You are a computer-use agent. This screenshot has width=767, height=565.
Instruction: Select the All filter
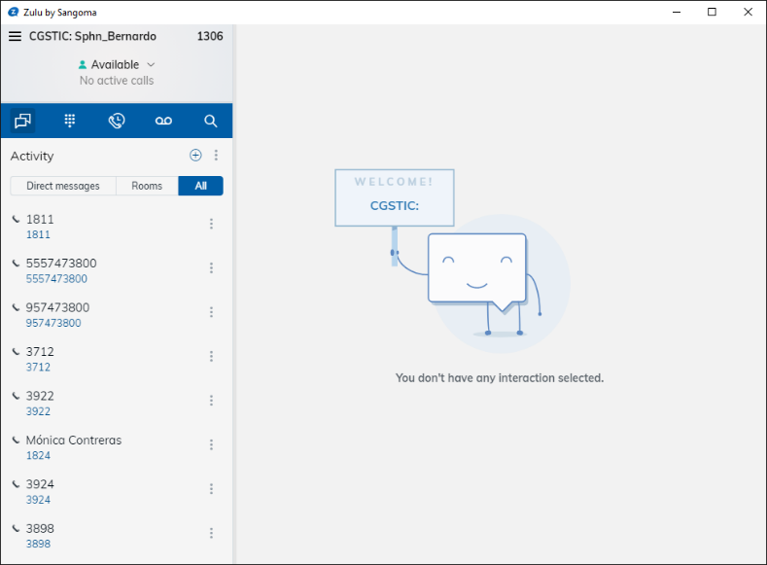coord(200,186)
